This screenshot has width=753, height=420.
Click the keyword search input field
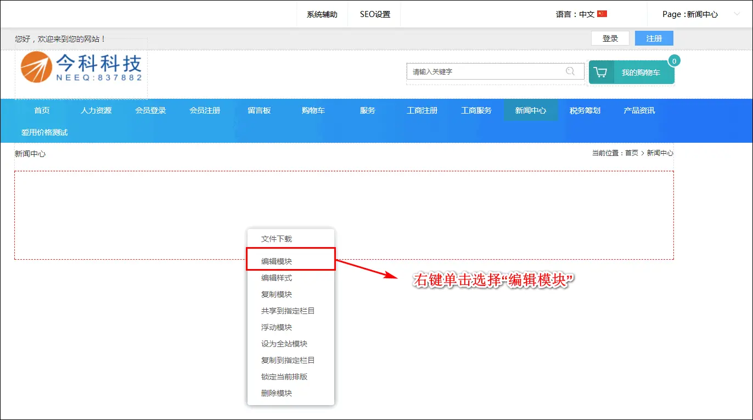coord(486,71)
